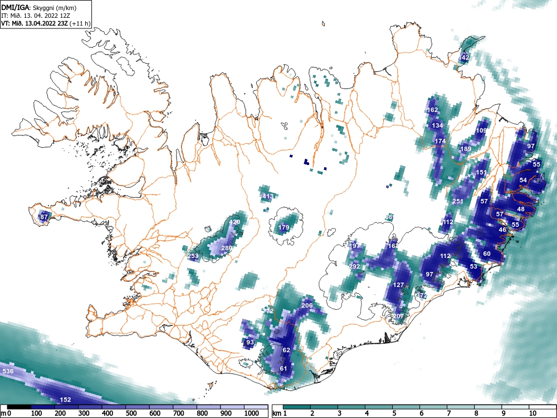
Task: Click the 127 visibility label
Action: pos(399,285)
